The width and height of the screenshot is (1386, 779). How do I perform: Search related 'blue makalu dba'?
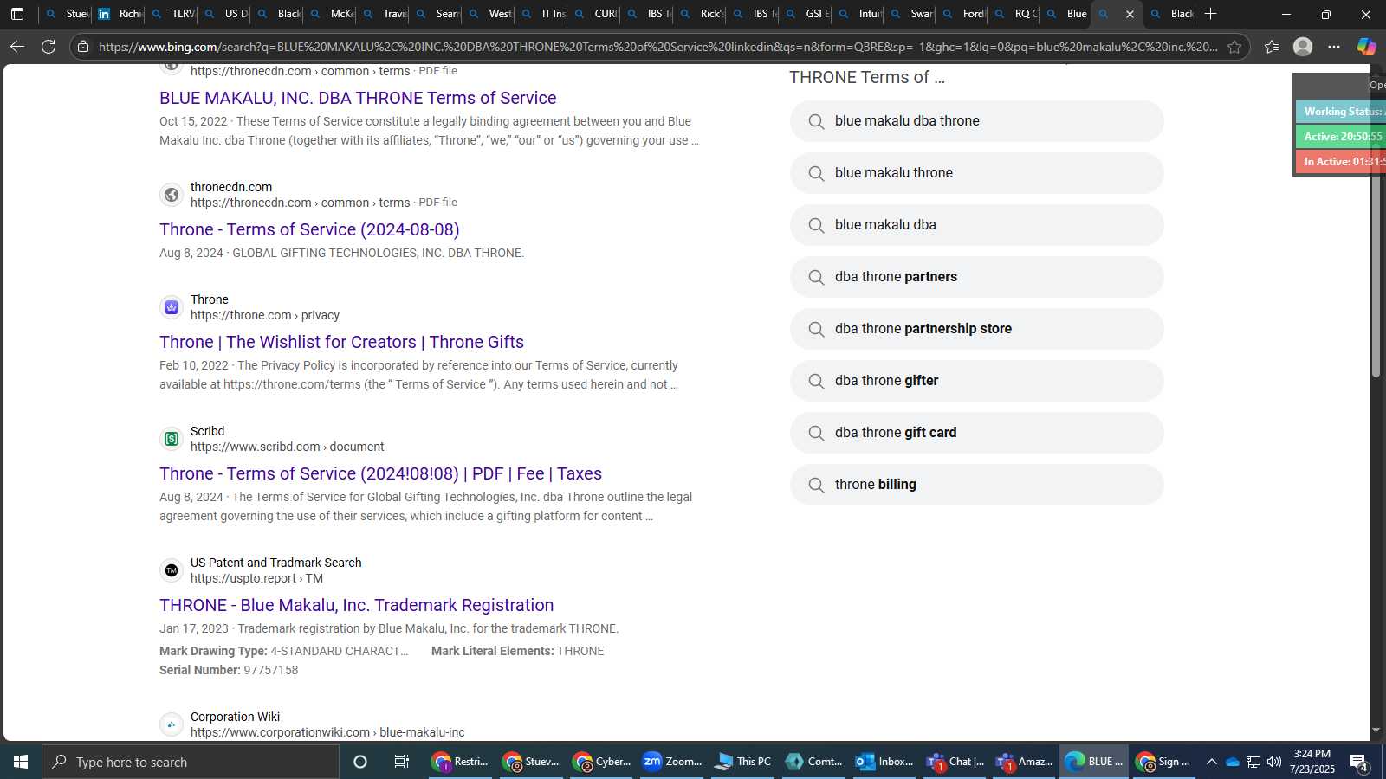[x=976, y=225]
